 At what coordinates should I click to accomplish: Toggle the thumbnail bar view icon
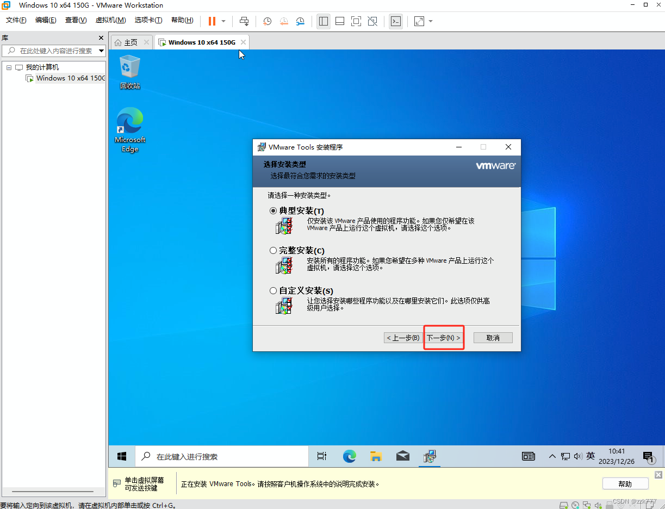(340, 21)
